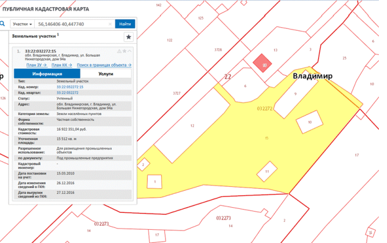The height and width of the screenshot is (243, 387).
Task: Click building 1 on the map
Action: click(155, 182)
